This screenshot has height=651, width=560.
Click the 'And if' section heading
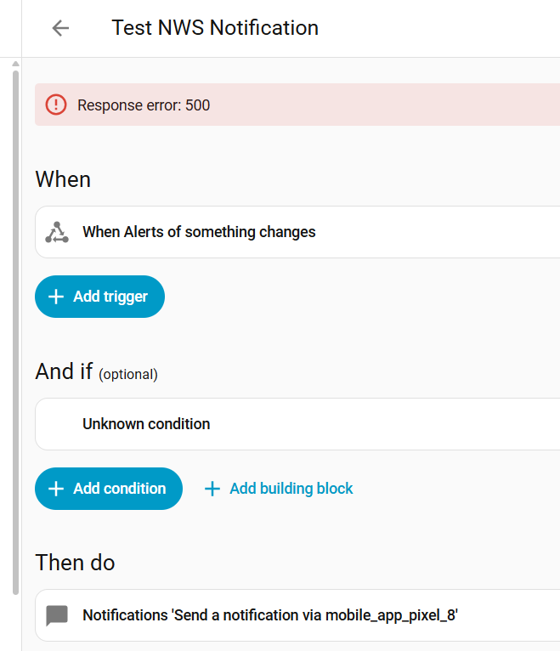pos(64,371)
